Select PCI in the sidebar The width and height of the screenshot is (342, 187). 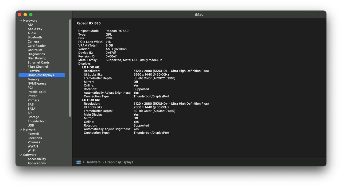(x=30, y=87)
